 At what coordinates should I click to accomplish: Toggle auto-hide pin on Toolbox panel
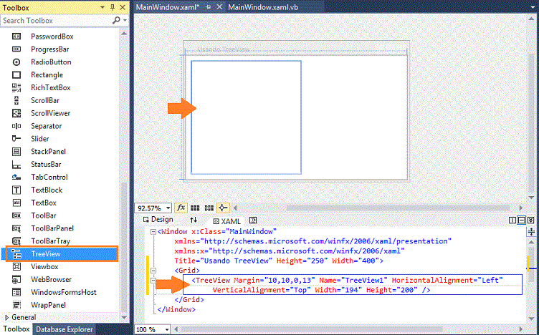pyautogui.click(x=113, y=7)
